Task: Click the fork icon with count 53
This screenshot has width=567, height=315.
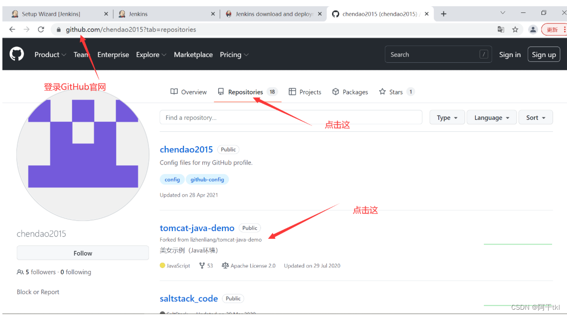Action: 202,266
